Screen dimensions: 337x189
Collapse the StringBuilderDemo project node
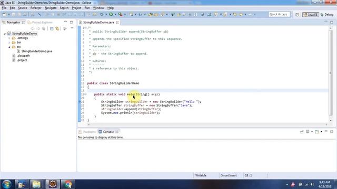point(5,34)
